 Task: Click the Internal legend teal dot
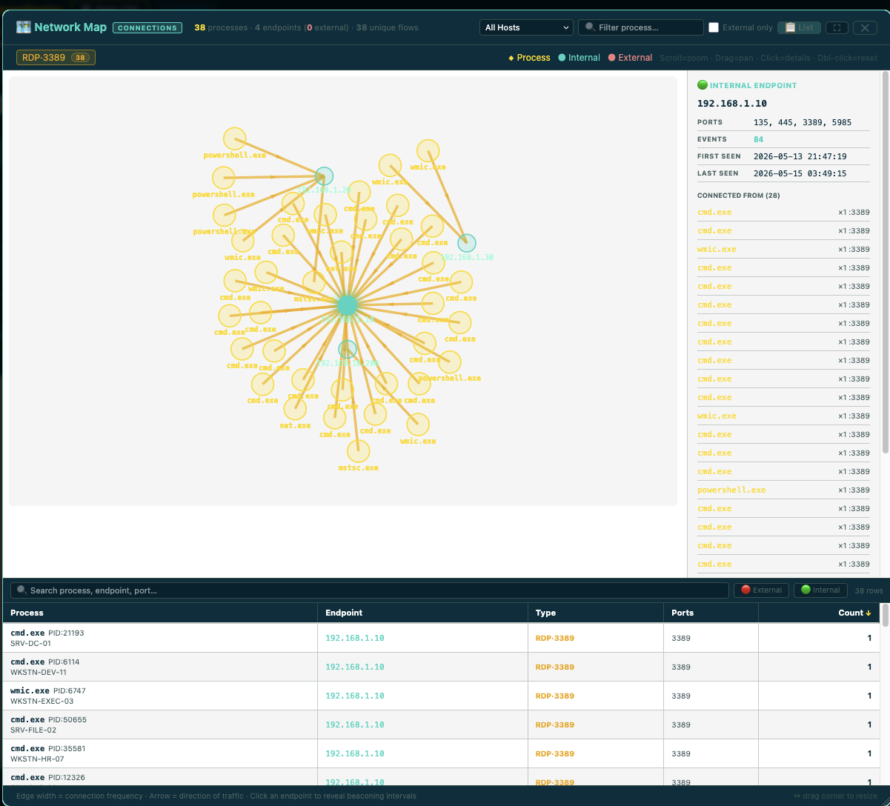[562, 58]
